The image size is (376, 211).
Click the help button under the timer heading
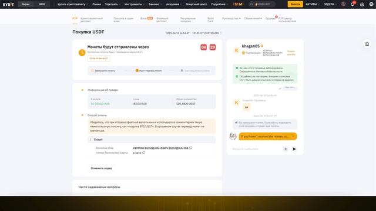(x=99, y=59)
